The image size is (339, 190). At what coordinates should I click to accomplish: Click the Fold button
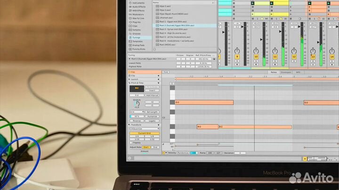click(x=166, y=72)
